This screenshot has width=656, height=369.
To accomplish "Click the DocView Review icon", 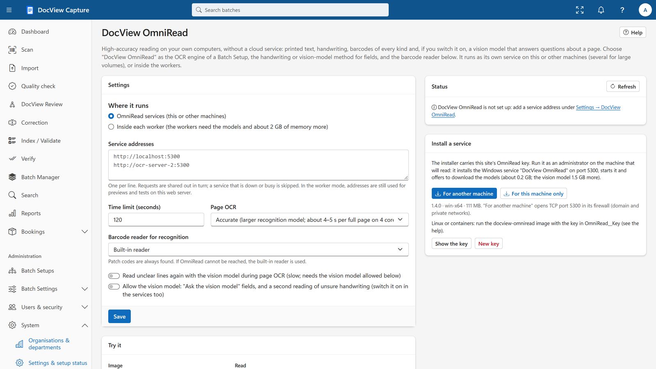I will coord(12,104).
